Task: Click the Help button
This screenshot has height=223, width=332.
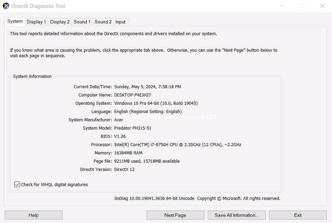Action: [34, 215]
